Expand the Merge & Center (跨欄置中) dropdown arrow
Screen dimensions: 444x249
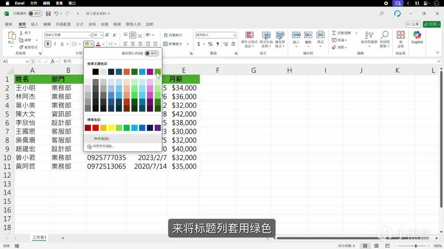188,44
